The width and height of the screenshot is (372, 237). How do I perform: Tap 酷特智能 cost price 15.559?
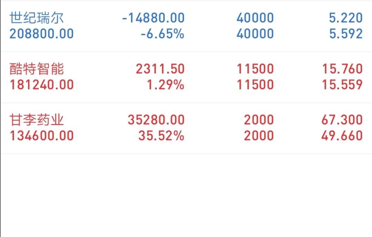click(342, 85)
